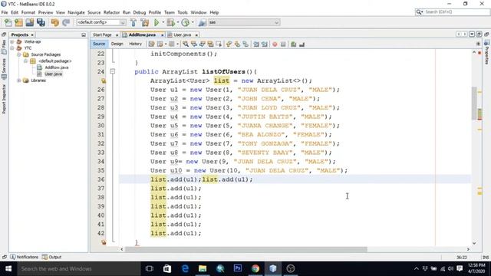
Task: Click the red Start Macro Recording icon
Action: tap(275, 44)
